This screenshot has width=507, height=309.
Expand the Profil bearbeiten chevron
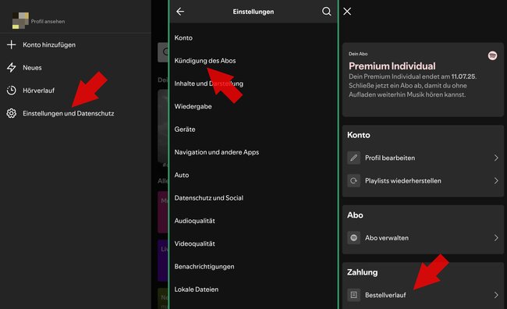[x=496, y=158]
